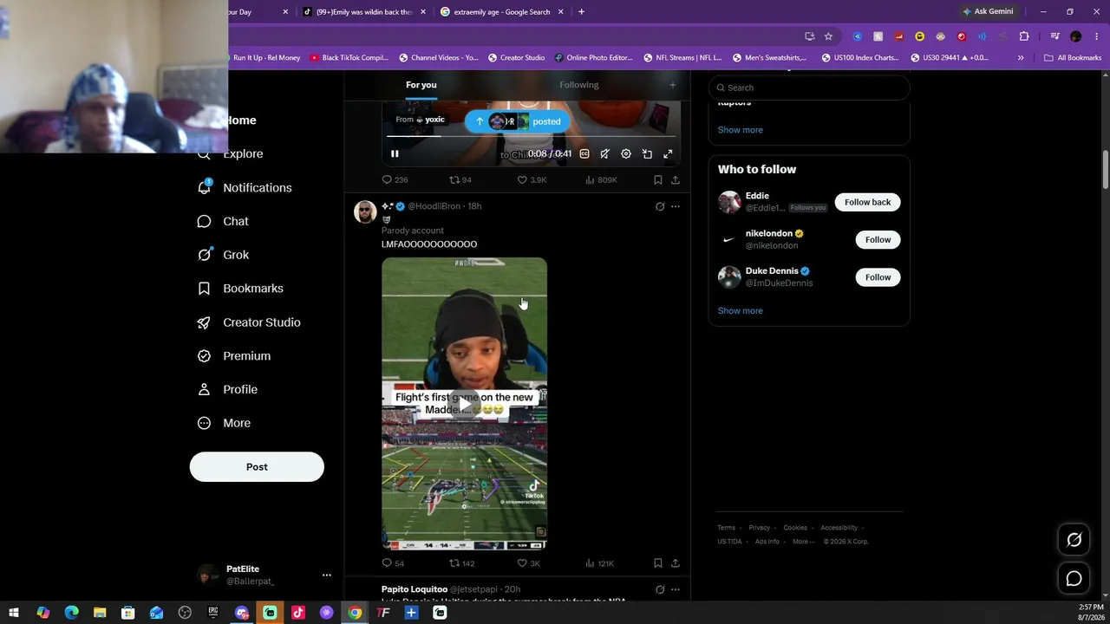Open Creator Studio bookmark in bookmarks bar
The width and height of the screenshot is (1110, 624).
point(515,58)
